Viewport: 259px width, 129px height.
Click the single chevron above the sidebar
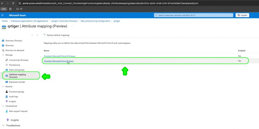coord(32,35)
